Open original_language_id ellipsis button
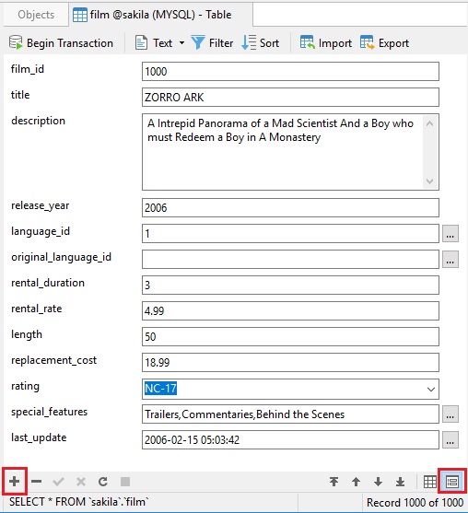The image size is (468, 513). (450, 260)
